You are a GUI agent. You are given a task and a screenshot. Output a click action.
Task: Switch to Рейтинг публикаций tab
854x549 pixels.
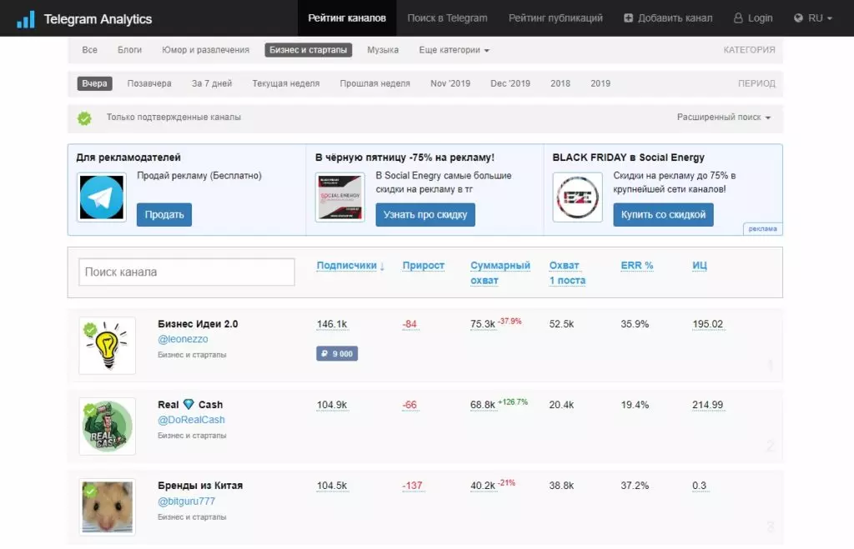coord(555,18)
